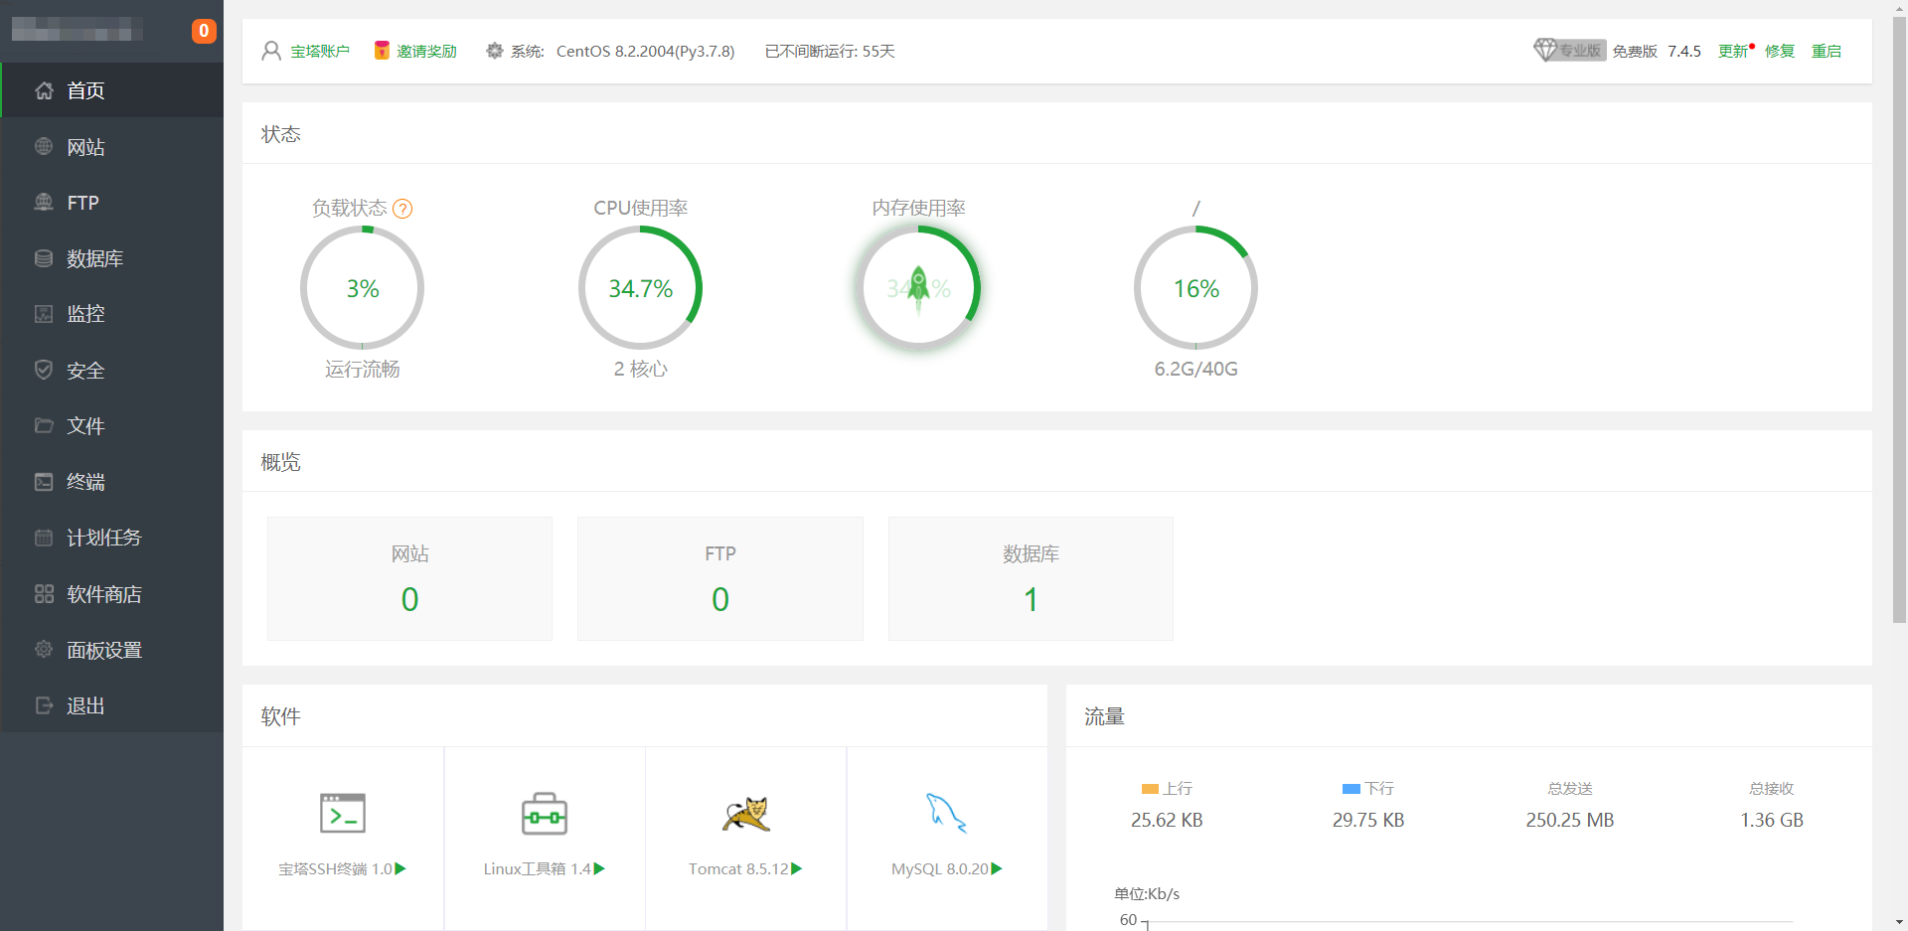This screenshot has height=931, width=1908.
Task: Click the 专业版 diamond badge
Action: pos(1569,50)
